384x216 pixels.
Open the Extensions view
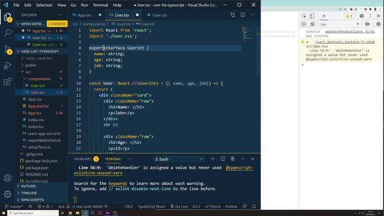[x=7, y=82]
